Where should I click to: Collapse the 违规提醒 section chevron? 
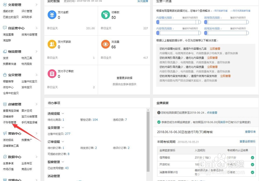63,113
